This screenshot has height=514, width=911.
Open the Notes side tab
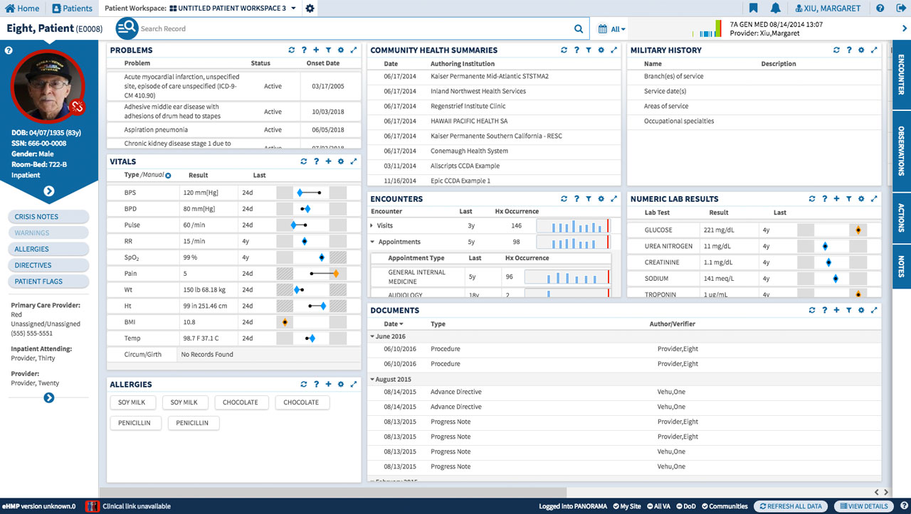point(902,266)
